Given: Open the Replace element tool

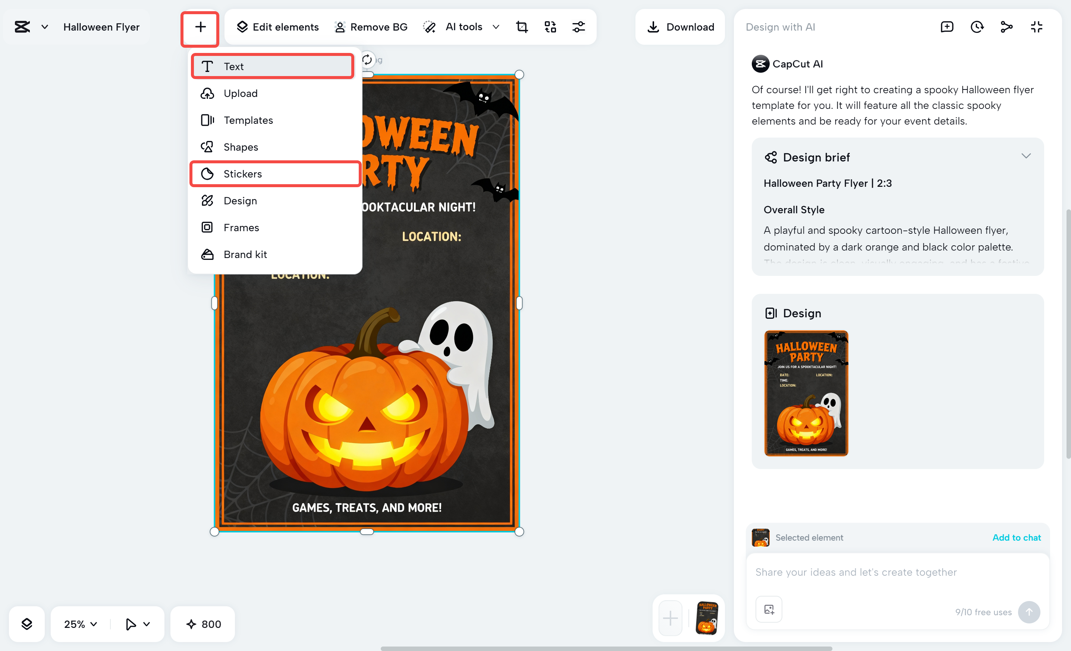Looking at the screenshot, I should (x=550, y=26).
